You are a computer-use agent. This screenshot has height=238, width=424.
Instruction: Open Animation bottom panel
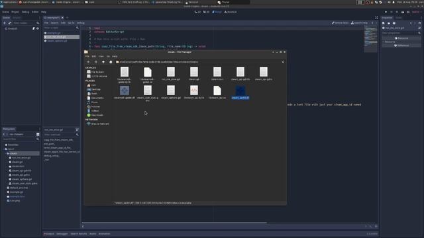(x=104, y=233)
